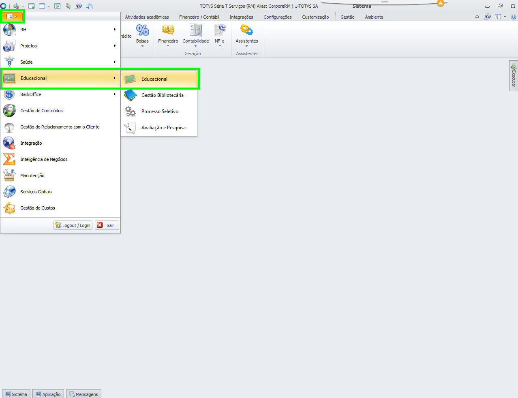The height and width of the screenshot is (398, 518).
Task: Expand the Saúde submenu arrow
Action: (115, 62)
